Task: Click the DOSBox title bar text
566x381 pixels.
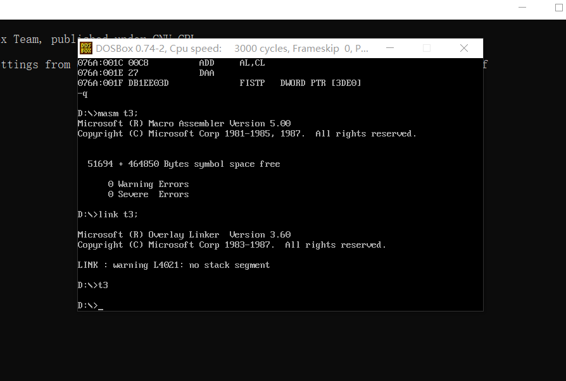Action: (232, 48)
